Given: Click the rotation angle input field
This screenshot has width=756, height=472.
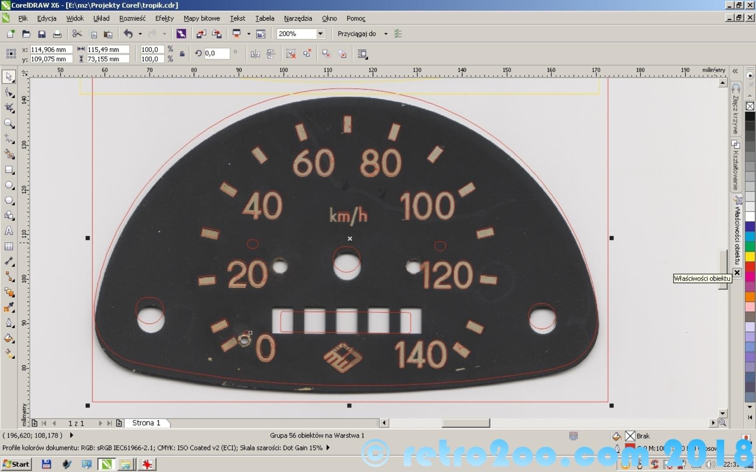Looking at the screenshot, I should (217, 53).
